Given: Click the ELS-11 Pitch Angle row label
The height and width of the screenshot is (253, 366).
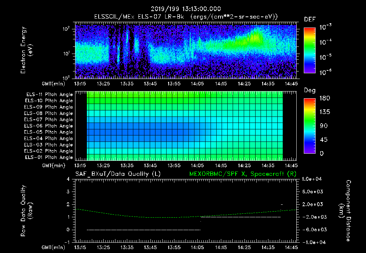Looking at the screenshot, I should pos(49,95).
